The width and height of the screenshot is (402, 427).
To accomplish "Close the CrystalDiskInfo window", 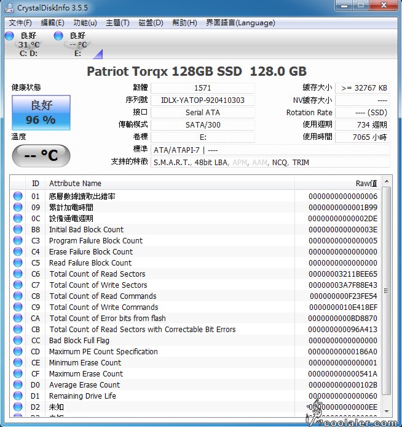I will click(x=384, y=5).
